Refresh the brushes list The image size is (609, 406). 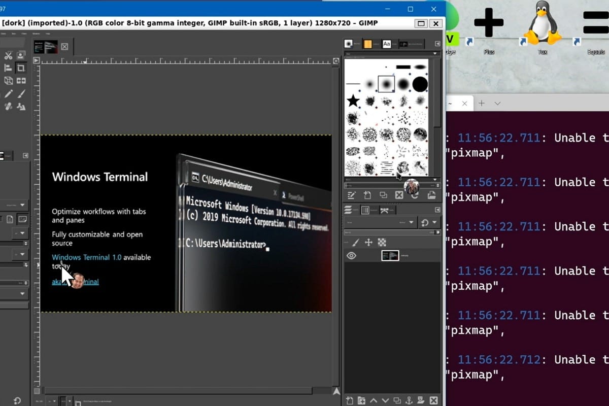coord(415,194)
